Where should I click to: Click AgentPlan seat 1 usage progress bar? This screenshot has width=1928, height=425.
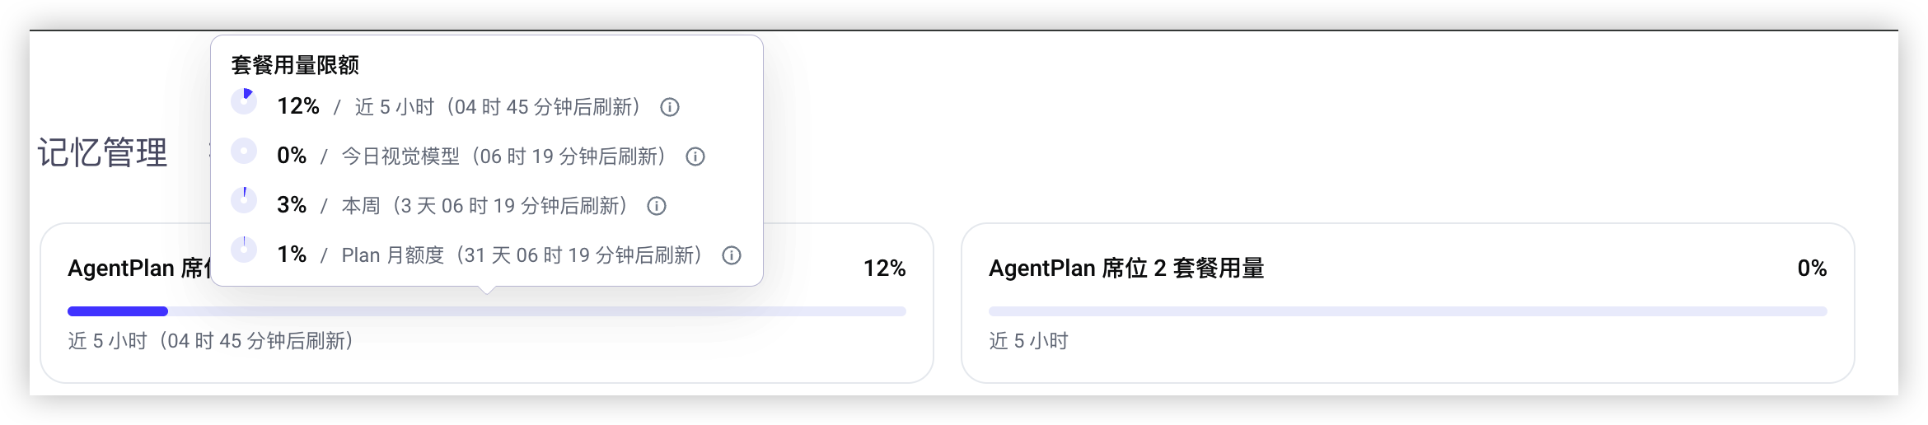click(487, 311)
